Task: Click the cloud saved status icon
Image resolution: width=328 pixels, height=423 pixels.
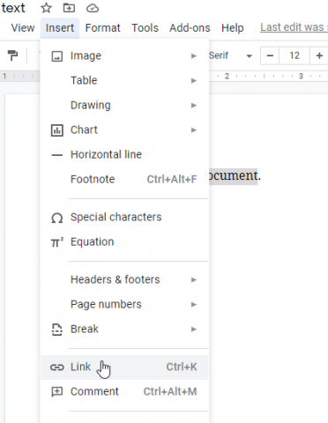Action: click(93, 8)
